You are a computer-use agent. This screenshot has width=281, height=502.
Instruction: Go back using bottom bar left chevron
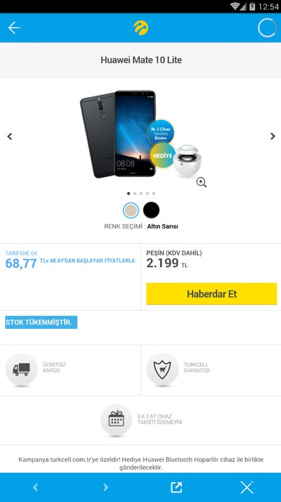click(x=36, y=488)
